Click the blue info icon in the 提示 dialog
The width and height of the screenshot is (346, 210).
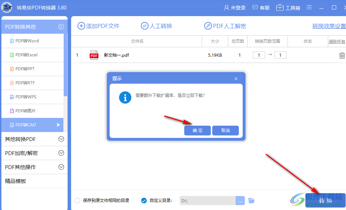coord(125,98)
